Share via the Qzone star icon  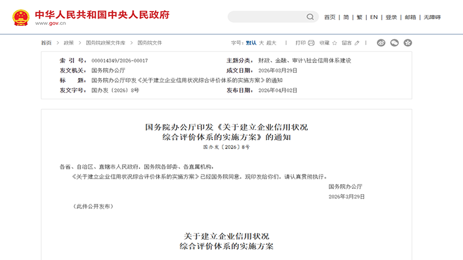[408, 43]
